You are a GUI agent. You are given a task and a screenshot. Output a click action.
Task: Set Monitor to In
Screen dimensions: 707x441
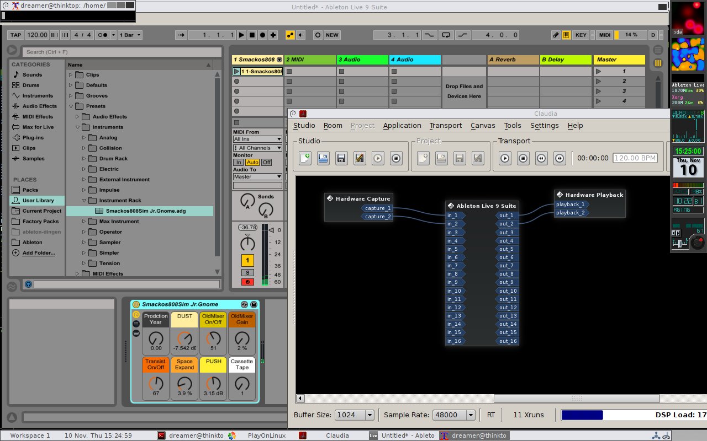(238, 162)
